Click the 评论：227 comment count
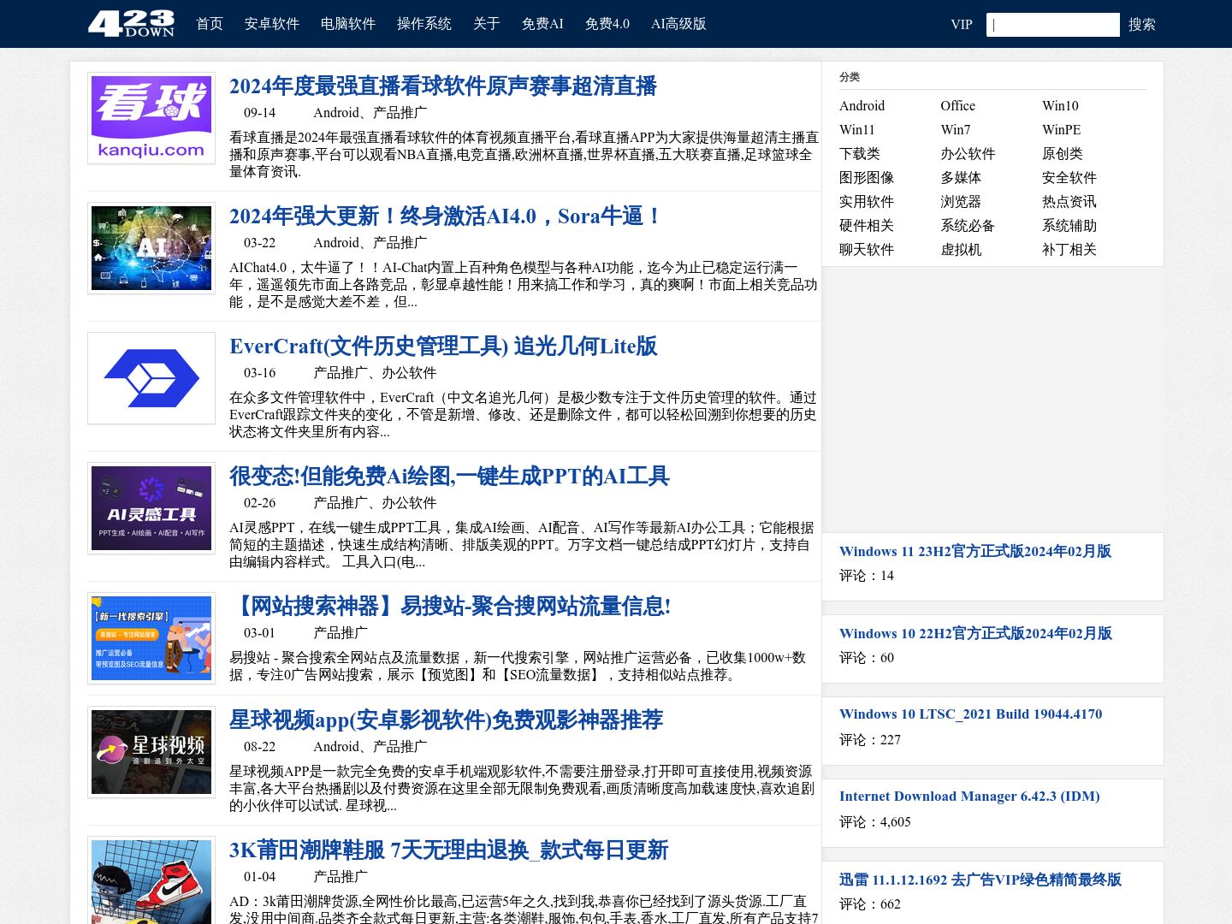Screen dimensions: 1232x924 pyautogui.click(x=869, y=740)
